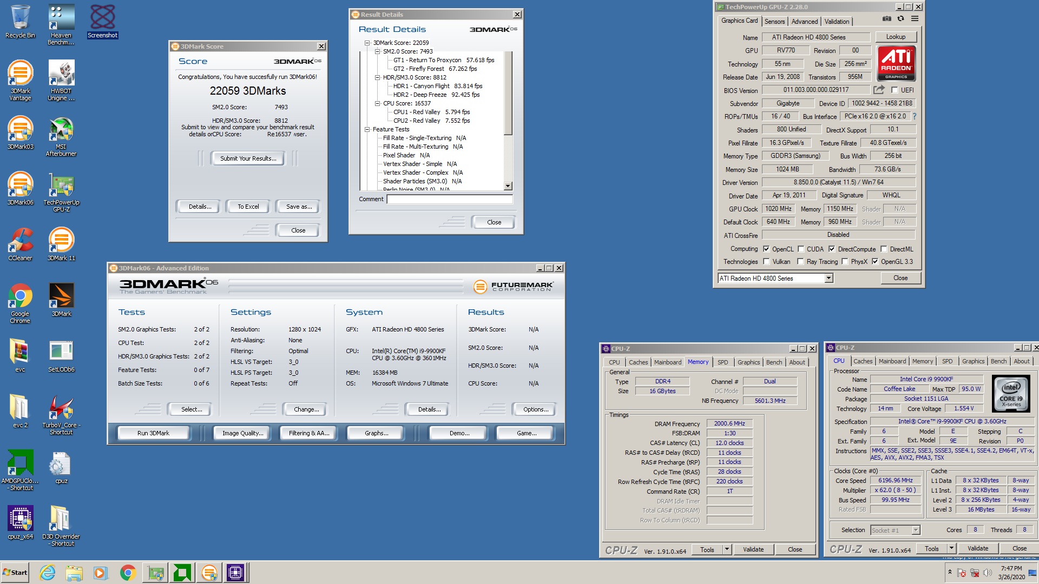This screenshot has width=1039, height=584.
Task: Click the Start button
Action: click(x=15, y=573)
